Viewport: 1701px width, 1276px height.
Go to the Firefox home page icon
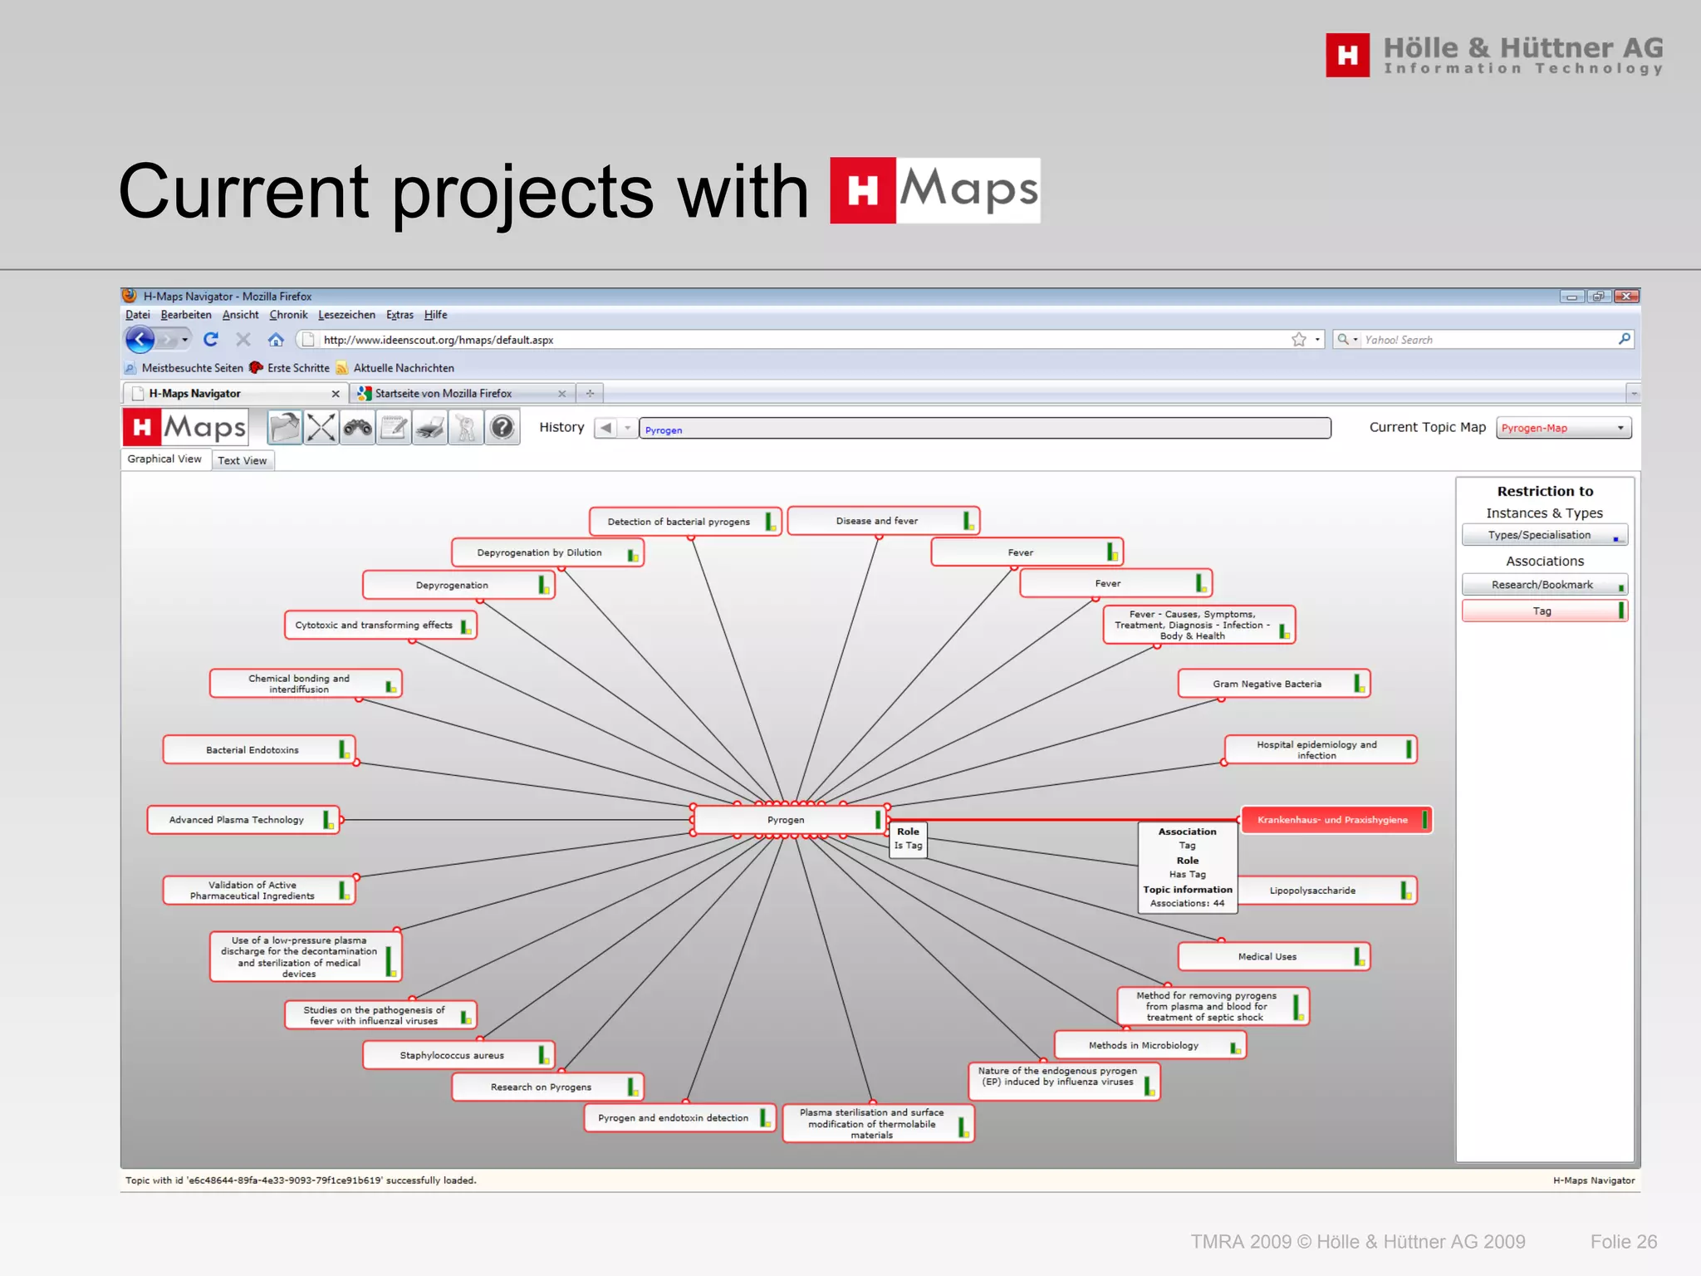pyautogui.click(x=276, y=339)
